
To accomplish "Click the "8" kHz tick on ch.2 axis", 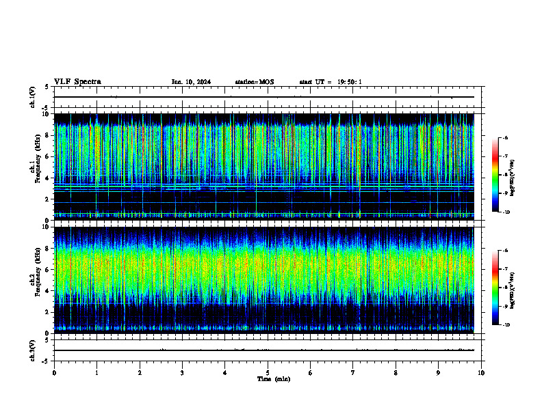I will click(x=48, y=249).
